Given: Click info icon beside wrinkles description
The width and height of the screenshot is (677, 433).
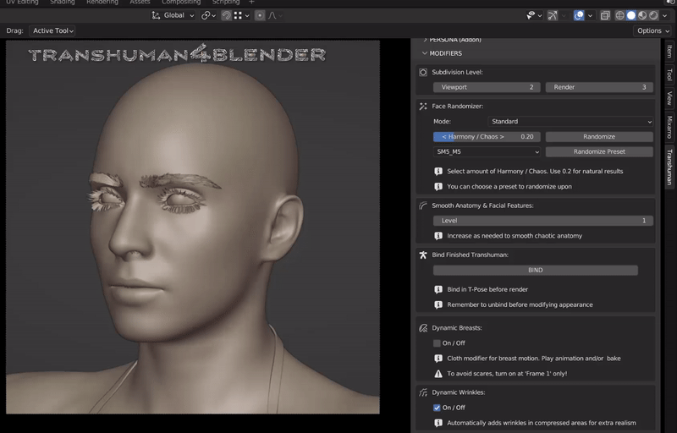Looking at the screenshot, I should [438, 423].
